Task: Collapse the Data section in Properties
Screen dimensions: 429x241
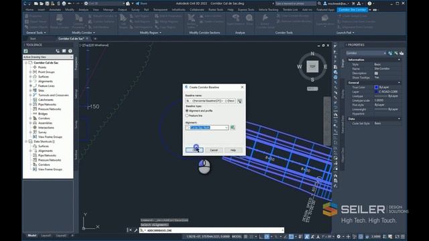Action: (x=399, y=119)
